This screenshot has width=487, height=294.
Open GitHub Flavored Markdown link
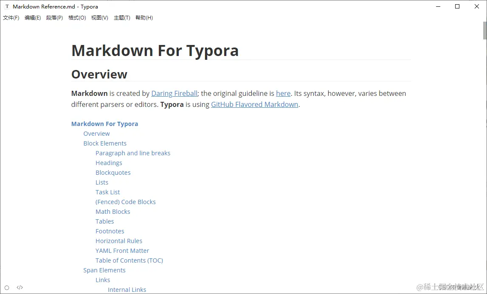tap(255, 104)
